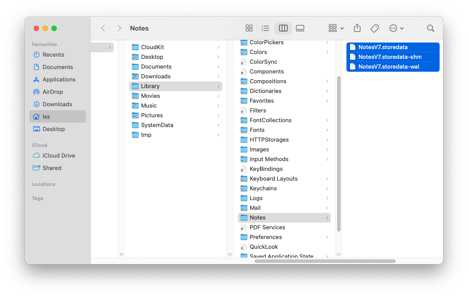Switch to icon grid view
This screenshot has height=297, width=468.
click(x=249, y=28)
